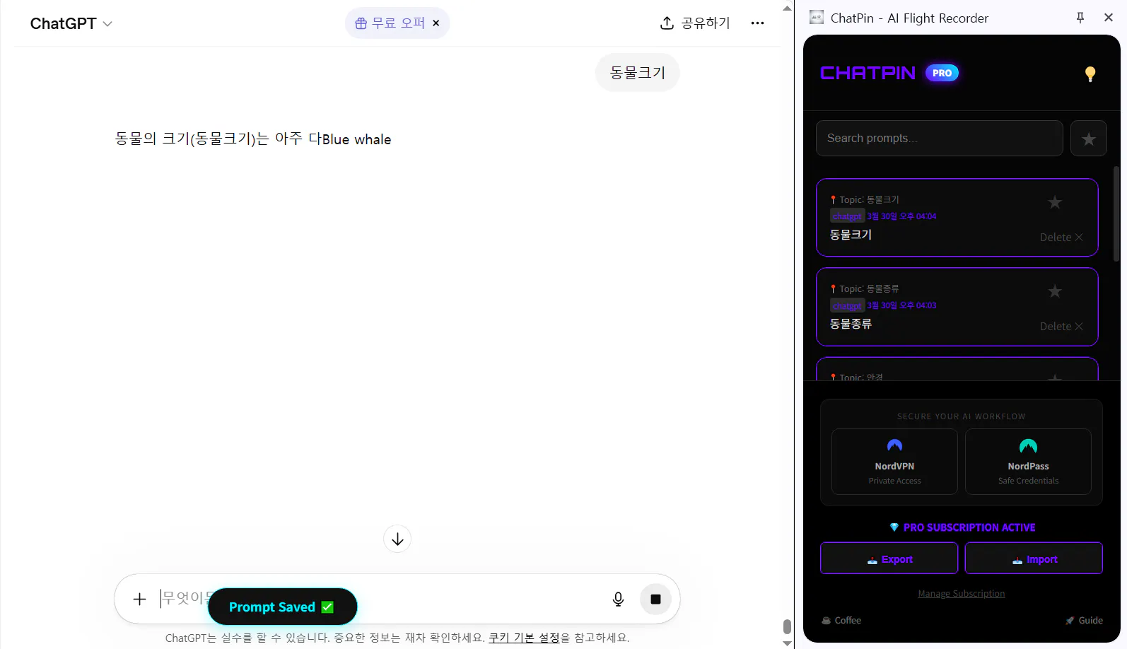This screenshot has height=649, width=1127.
Task: Click the scroll-to-bottom arrow button
Action: point(397,539)
